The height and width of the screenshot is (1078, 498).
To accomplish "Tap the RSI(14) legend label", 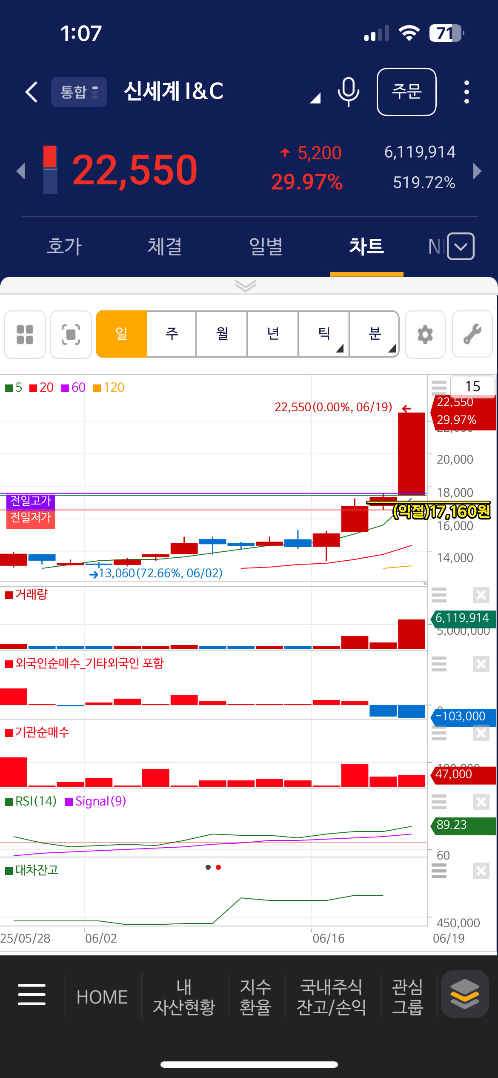I will coord(31,801).
